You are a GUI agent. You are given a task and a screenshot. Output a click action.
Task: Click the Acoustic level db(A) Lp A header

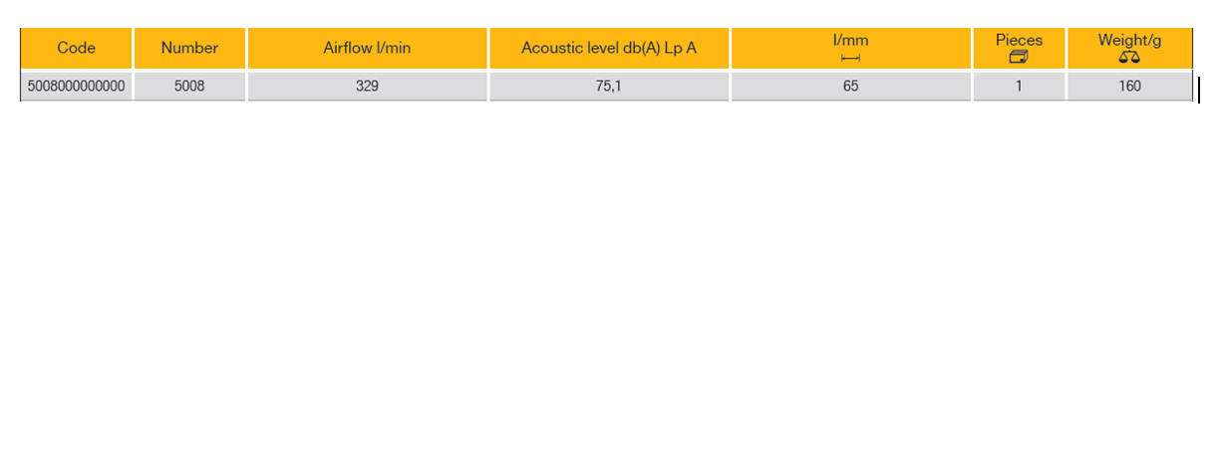[x=608, y=48]
